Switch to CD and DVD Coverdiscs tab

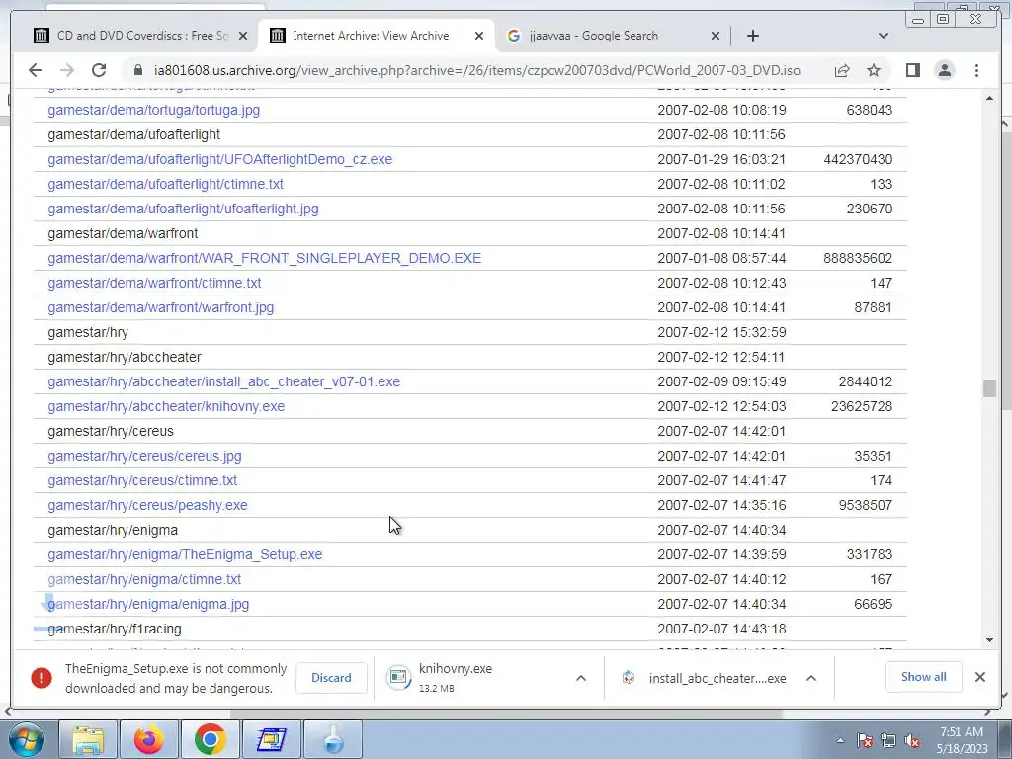140,36
